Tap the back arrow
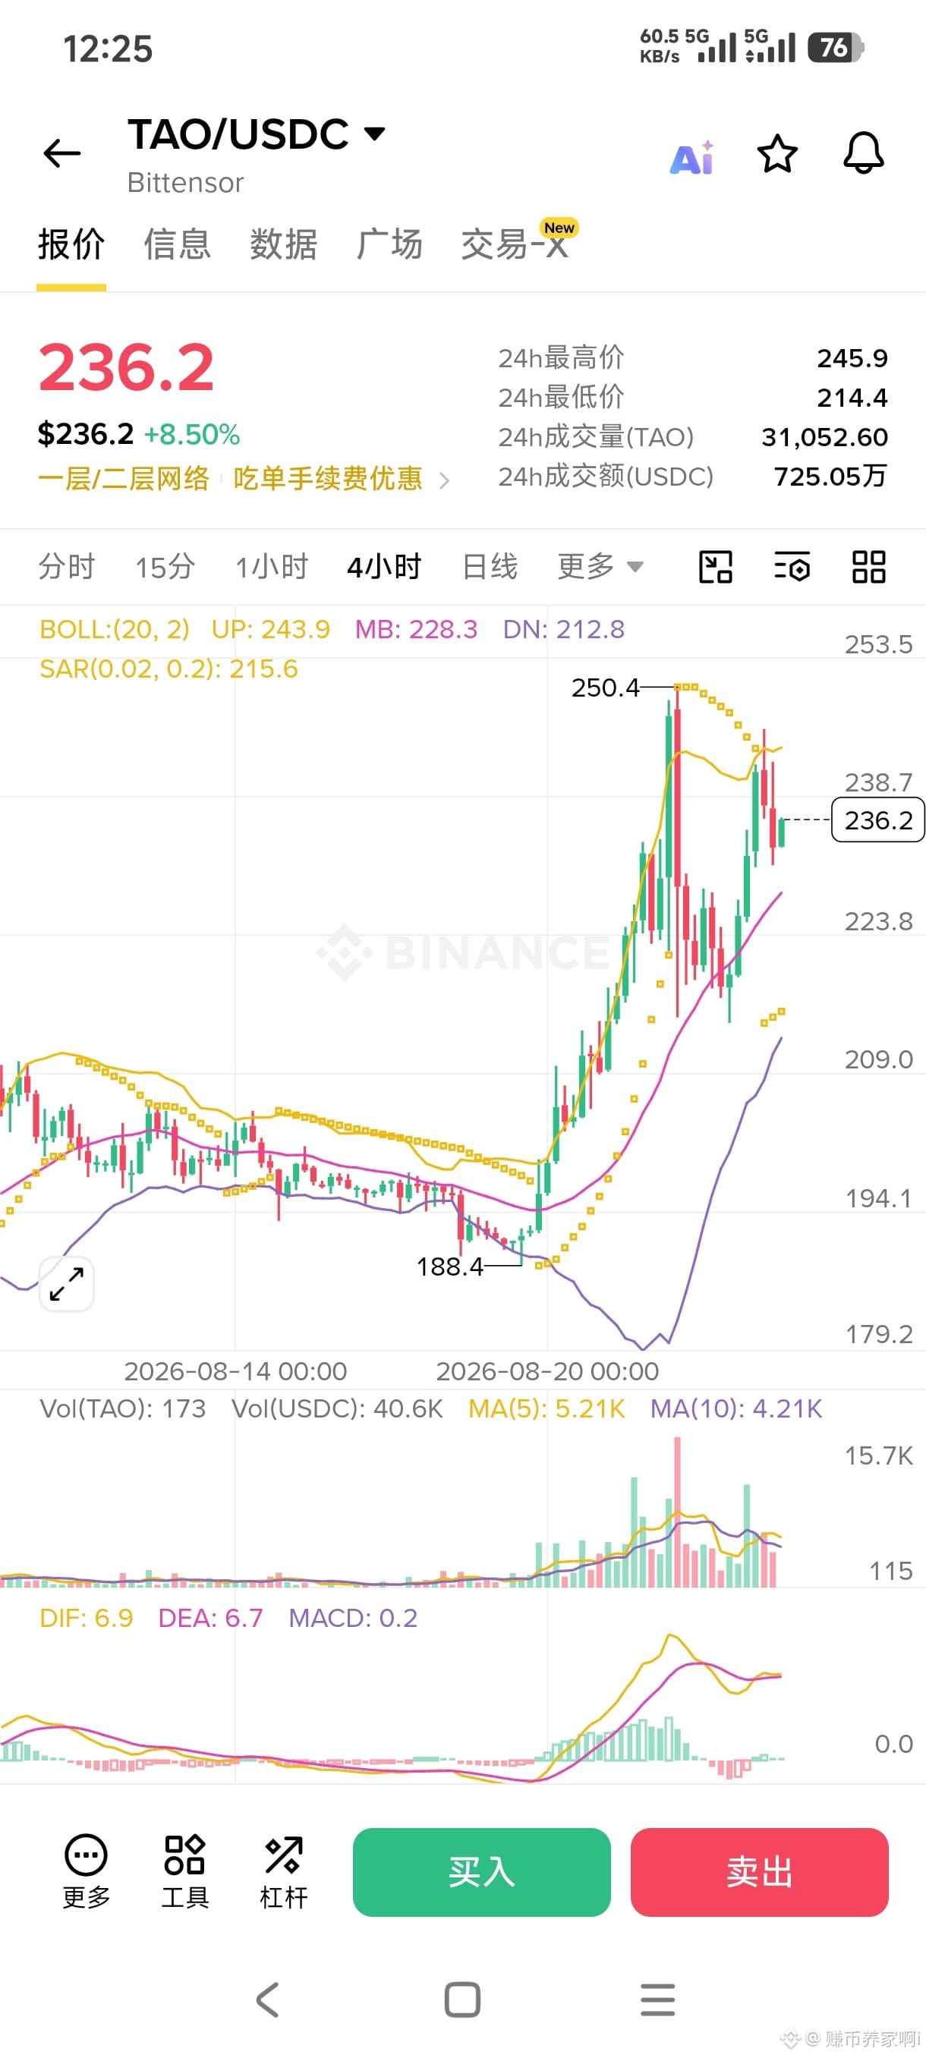This screenshot has height=2058, width=926. pos(62,153)
